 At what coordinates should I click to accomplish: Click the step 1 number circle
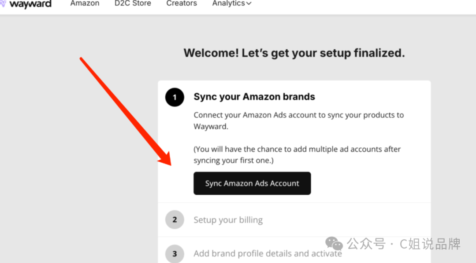pyautogui.click(x=175, y=97)
